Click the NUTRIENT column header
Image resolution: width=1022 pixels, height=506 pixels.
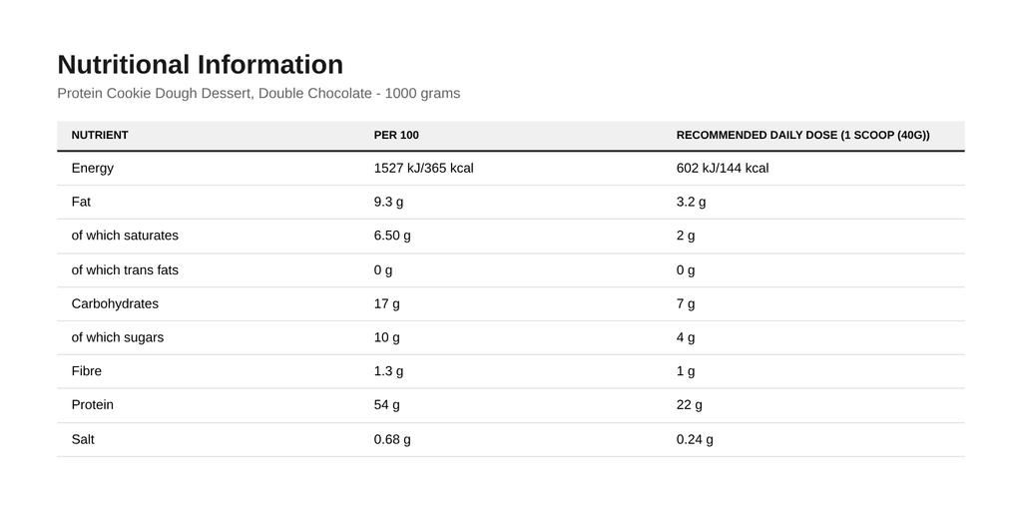pos(100,135)
